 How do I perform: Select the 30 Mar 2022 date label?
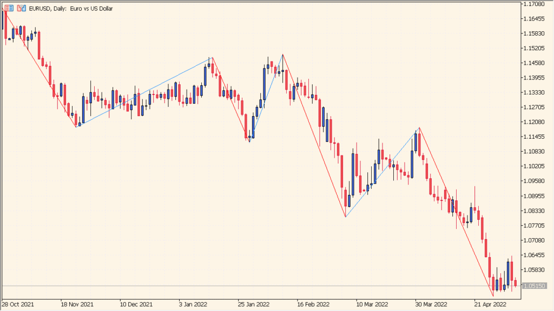[431, 305]
